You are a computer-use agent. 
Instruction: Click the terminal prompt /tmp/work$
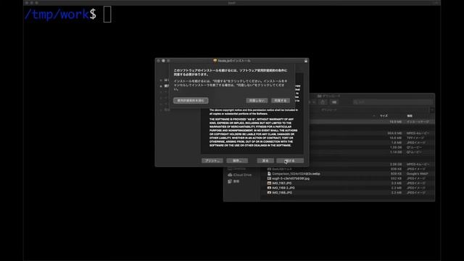60,14
